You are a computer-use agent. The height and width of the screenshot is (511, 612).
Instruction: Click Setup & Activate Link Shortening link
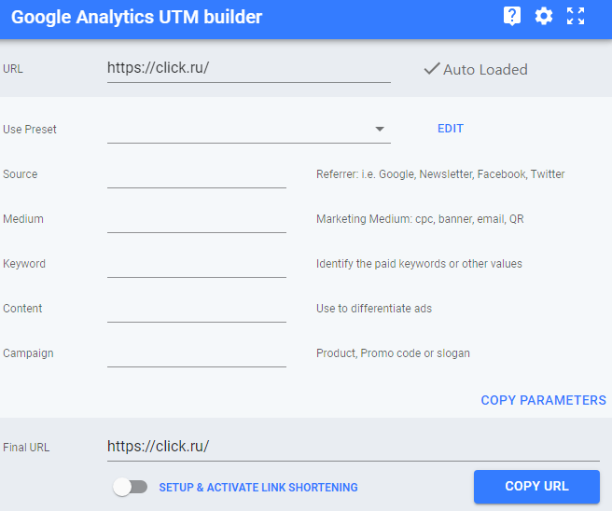[x=258, y=488]
